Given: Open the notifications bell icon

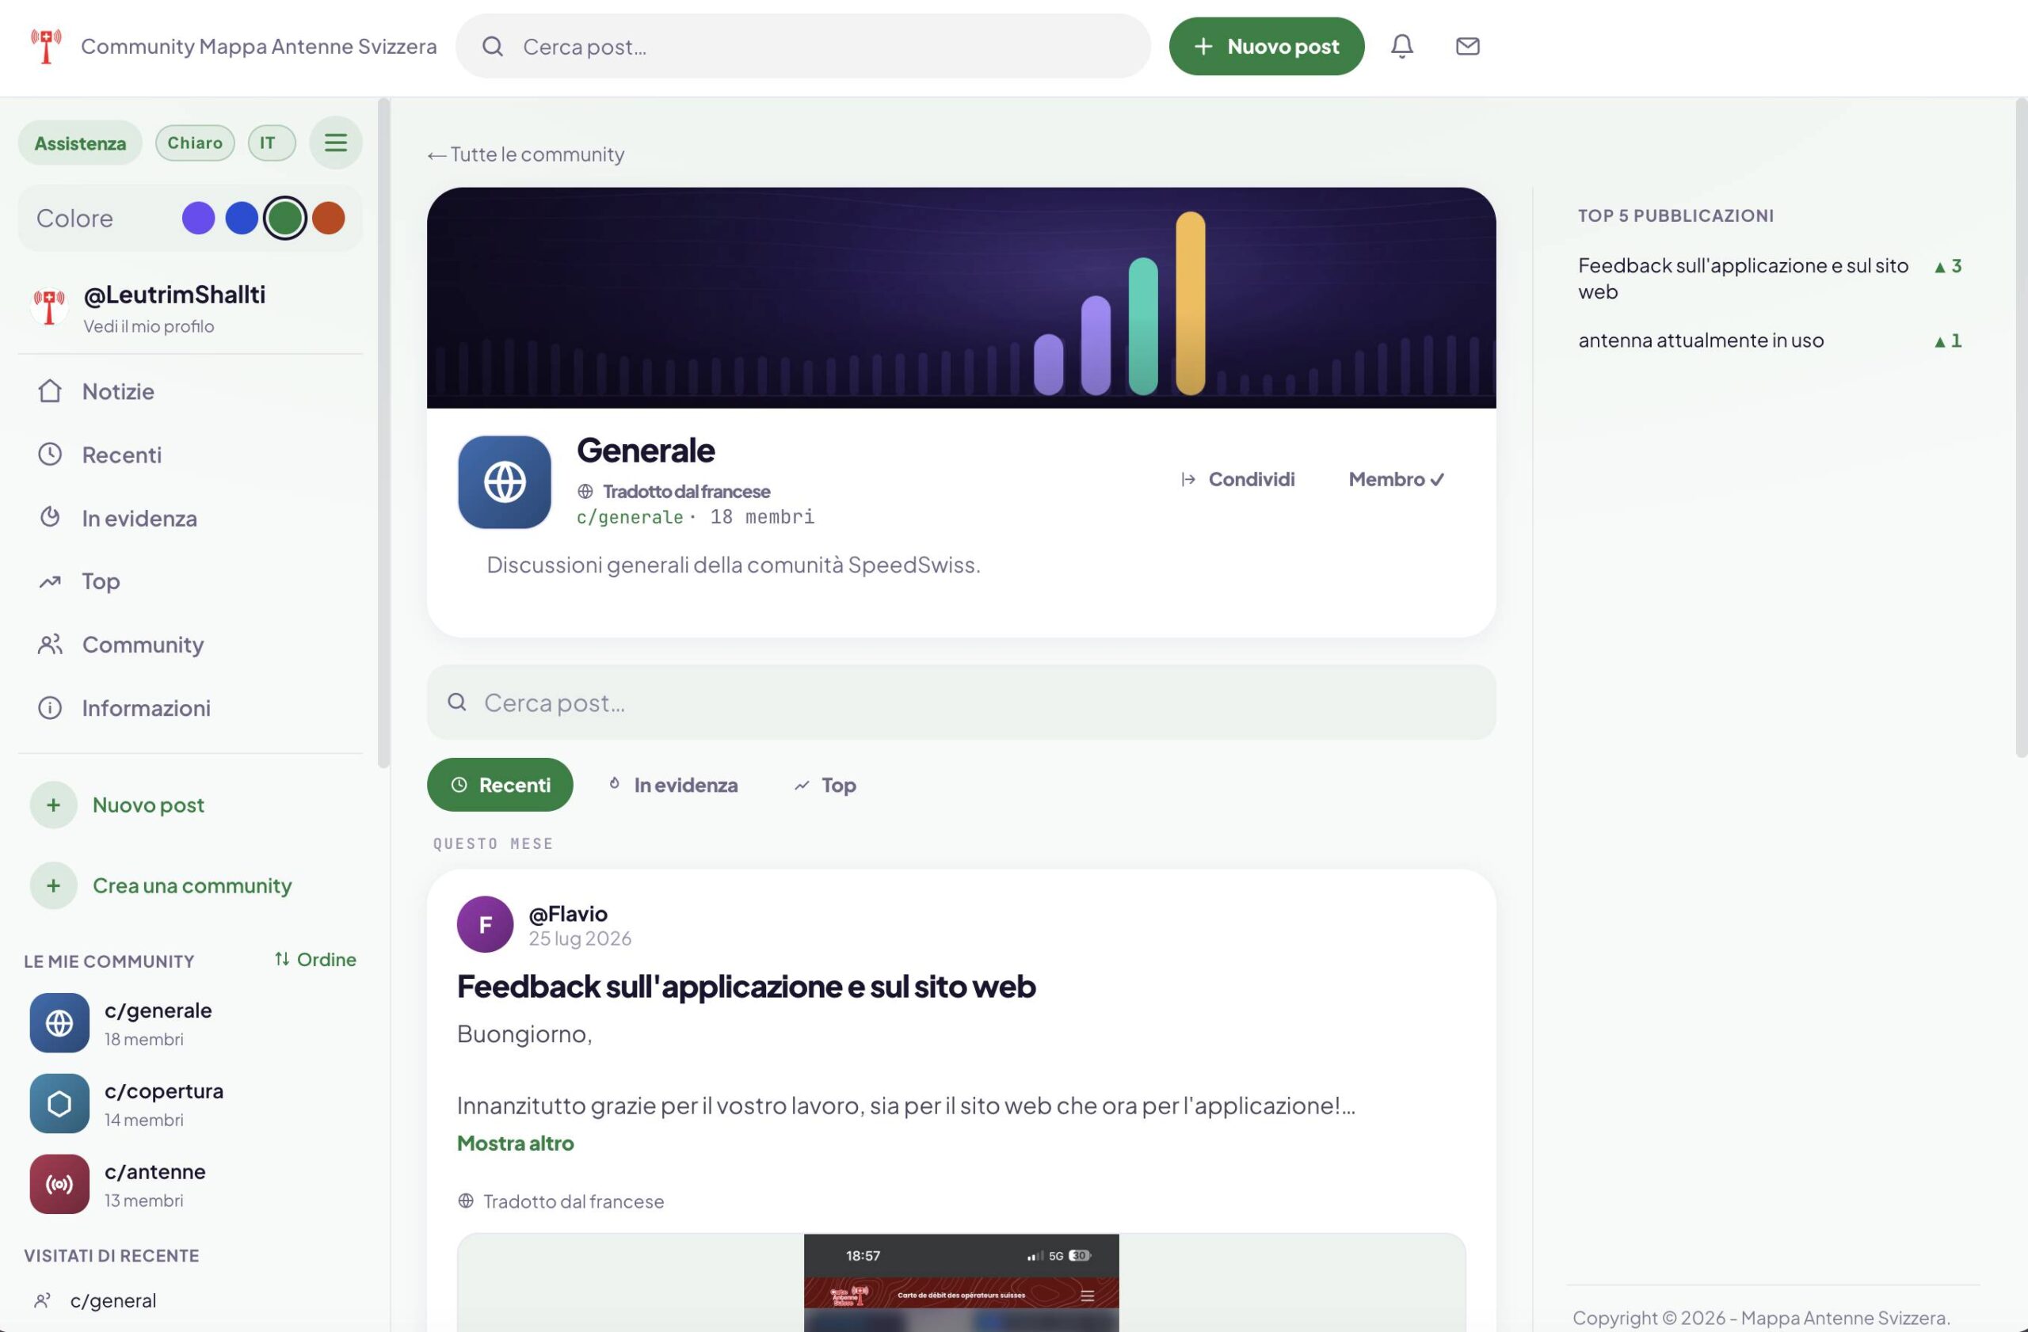Looking at the screenshot, I should [1401, 46].
